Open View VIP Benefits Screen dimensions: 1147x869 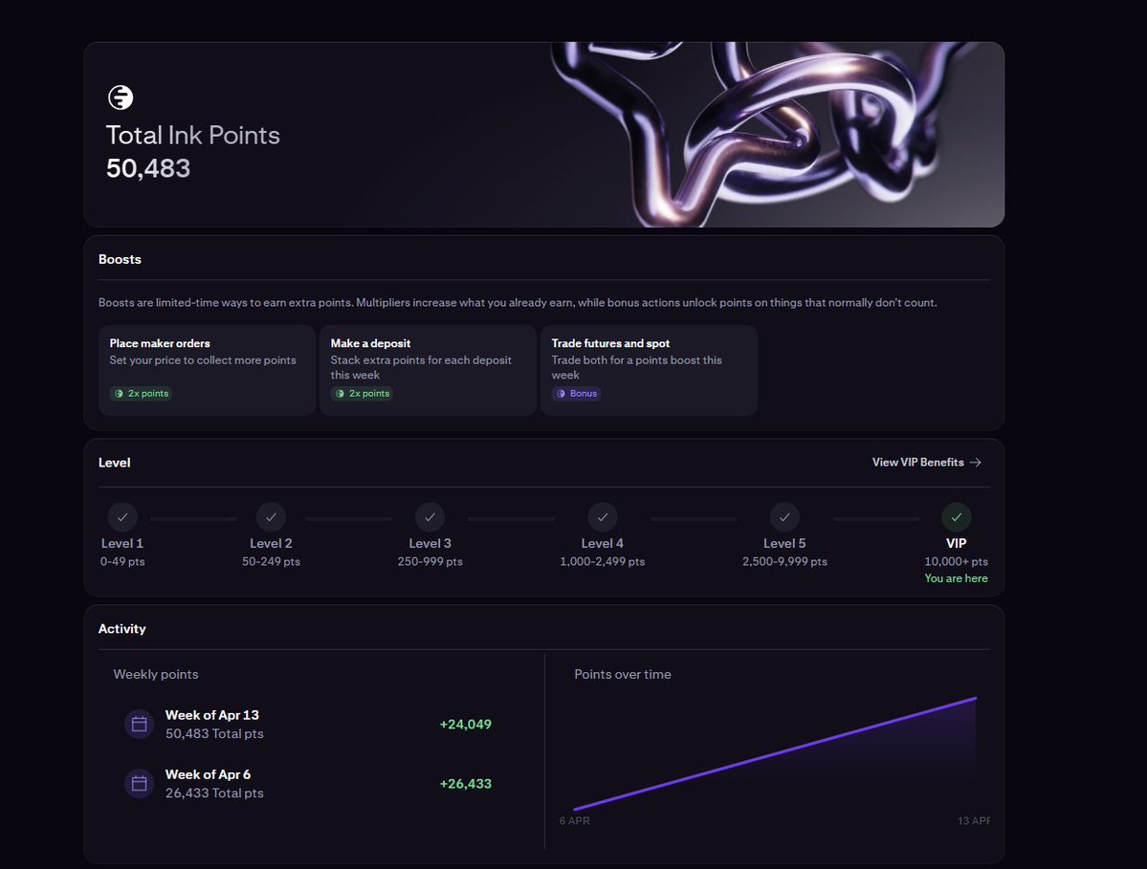(x=917, y=462)
